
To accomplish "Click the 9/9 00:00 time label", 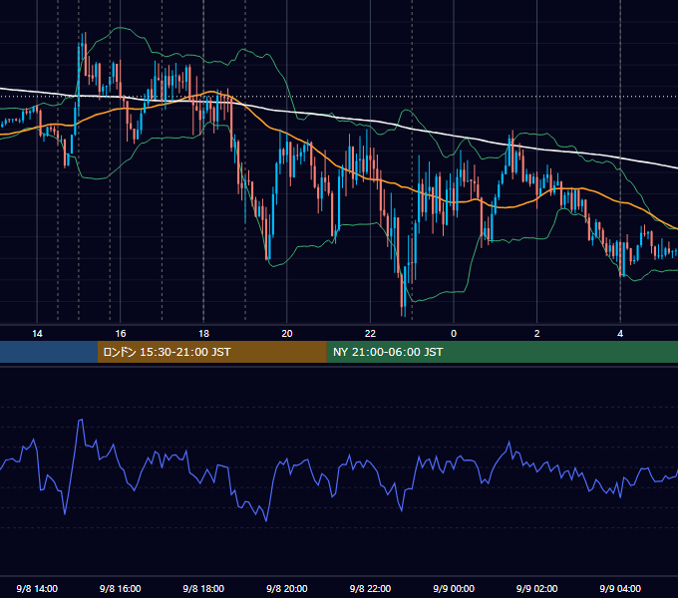I will point(454,588).
